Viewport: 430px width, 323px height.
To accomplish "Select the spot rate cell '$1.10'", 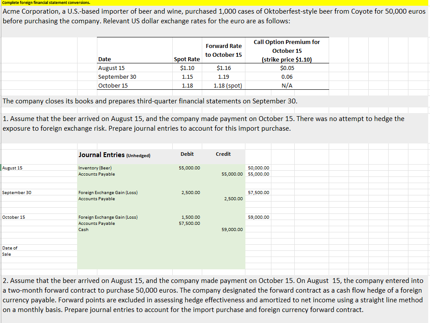I will click(x=187, y=68).
